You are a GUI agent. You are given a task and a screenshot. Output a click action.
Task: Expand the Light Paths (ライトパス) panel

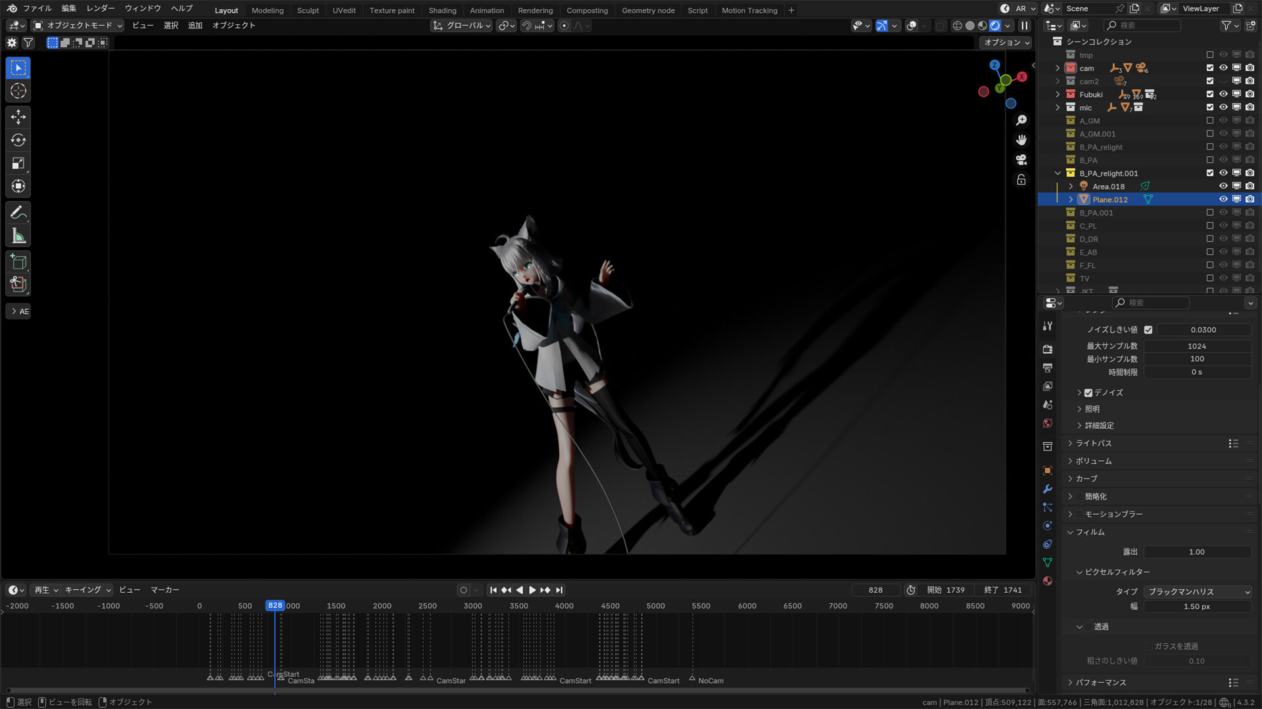tap(1094, 444)
